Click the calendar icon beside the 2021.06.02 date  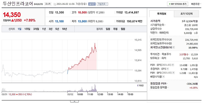point(55,4)
